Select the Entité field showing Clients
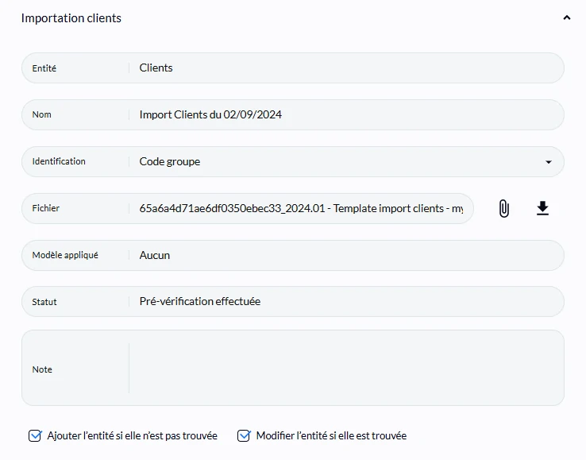 pos(293,68)
